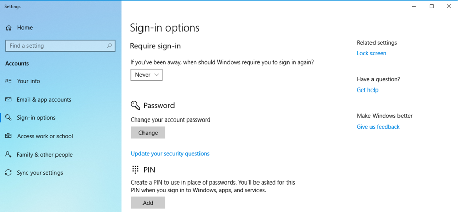Click the Your info person-card icon

click(x=8, y=81)
